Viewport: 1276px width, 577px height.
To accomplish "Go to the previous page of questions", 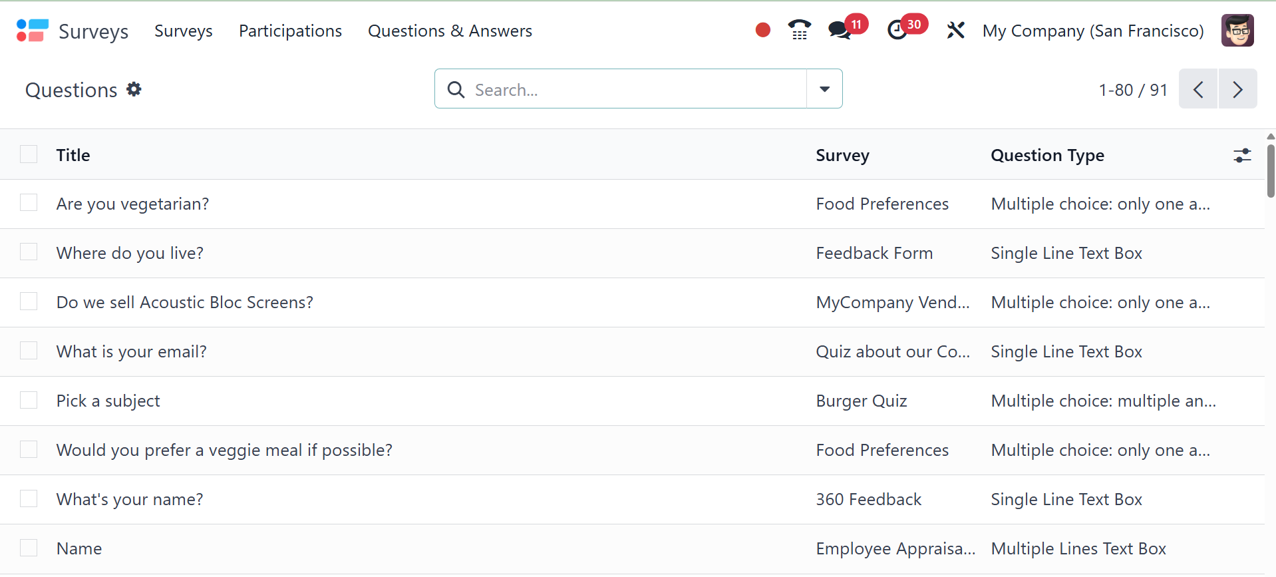I will point(1198,89).
